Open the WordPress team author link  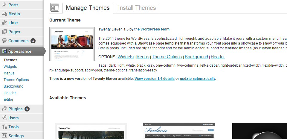pos(152,29)
